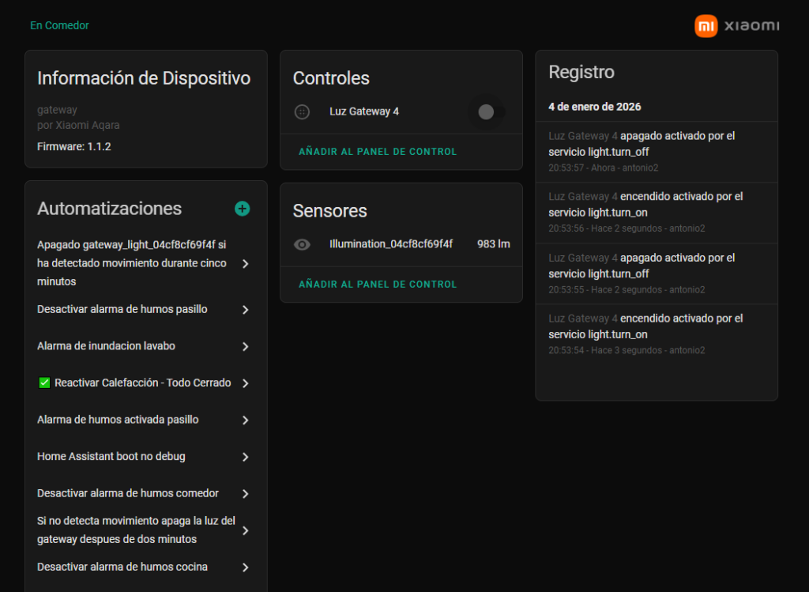Viewport: 809px width, 592px height.
Task: Add Sensores to the control panel
Action: 377,285
